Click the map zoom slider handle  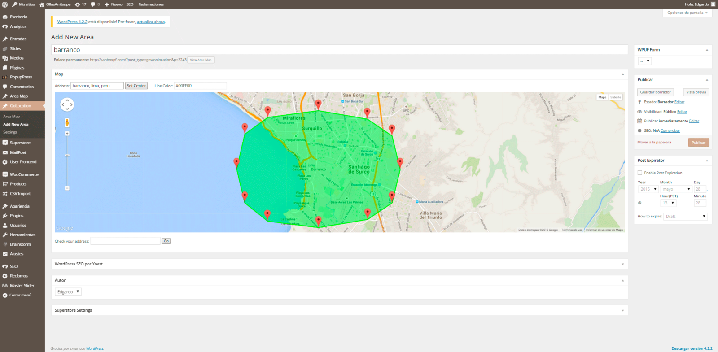point(67,156)
